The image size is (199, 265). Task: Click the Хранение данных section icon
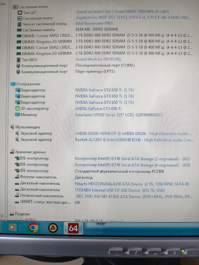[12, 151]
